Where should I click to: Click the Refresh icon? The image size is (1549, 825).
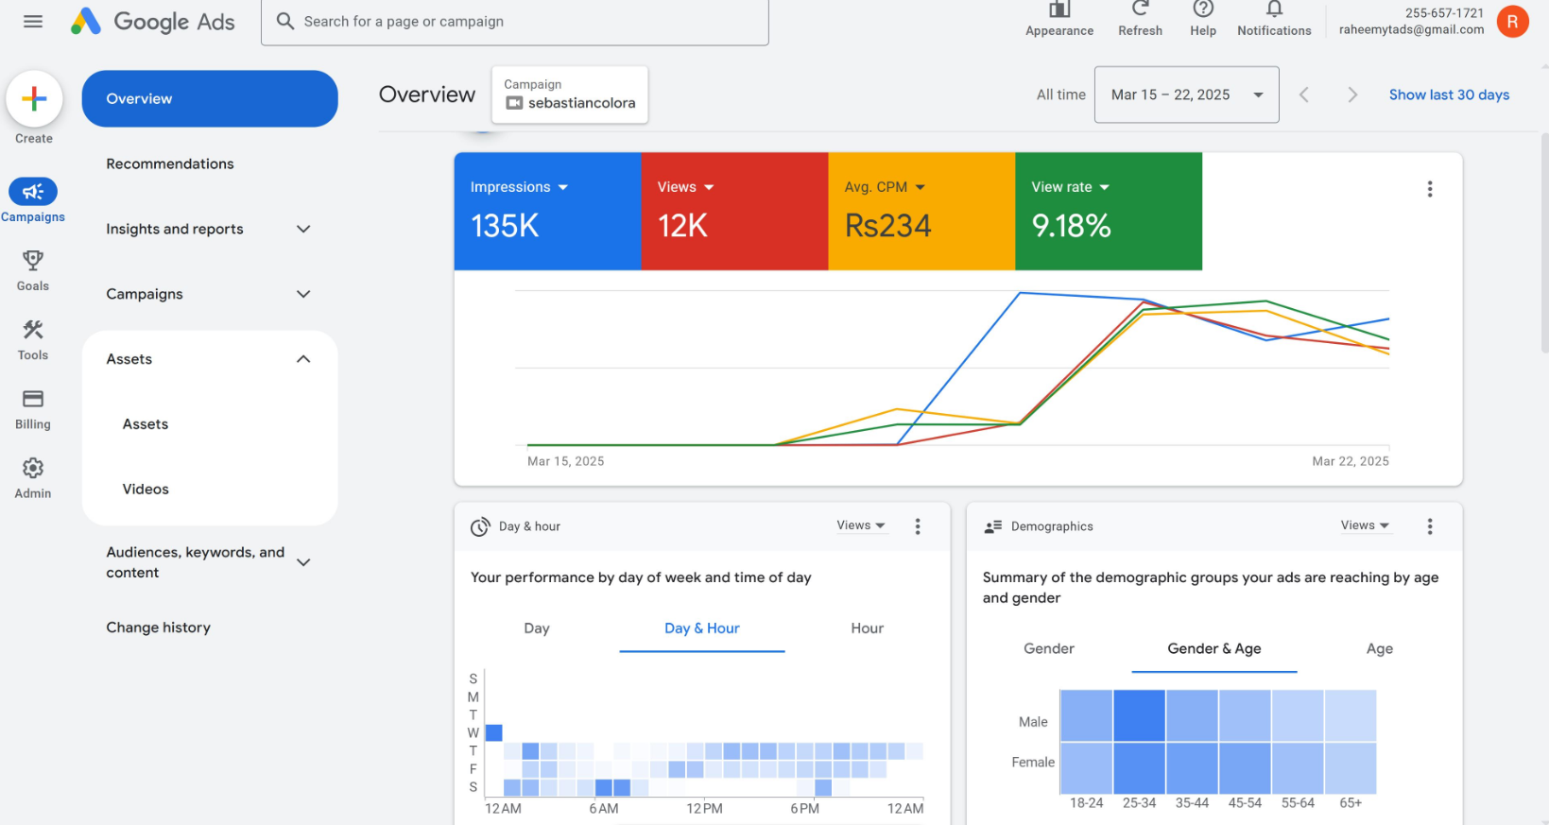(1140, 9)
